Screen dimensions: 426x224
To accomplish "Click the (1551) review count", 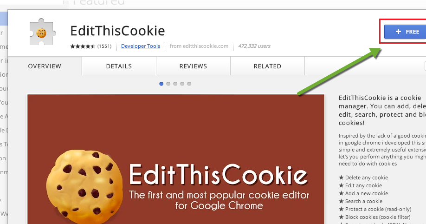I will coord(104,46).
